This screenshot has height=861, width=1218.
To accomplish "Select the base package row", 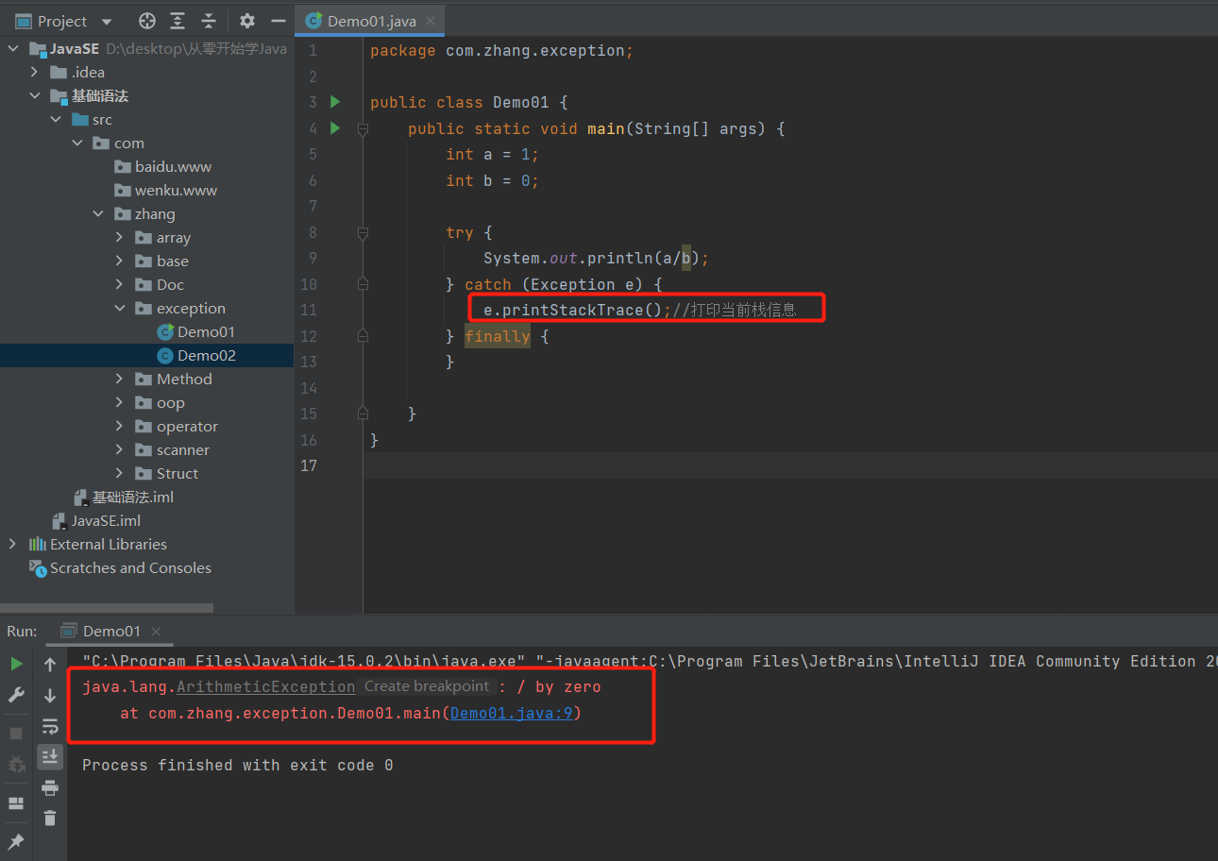I will tap(147, 262).
